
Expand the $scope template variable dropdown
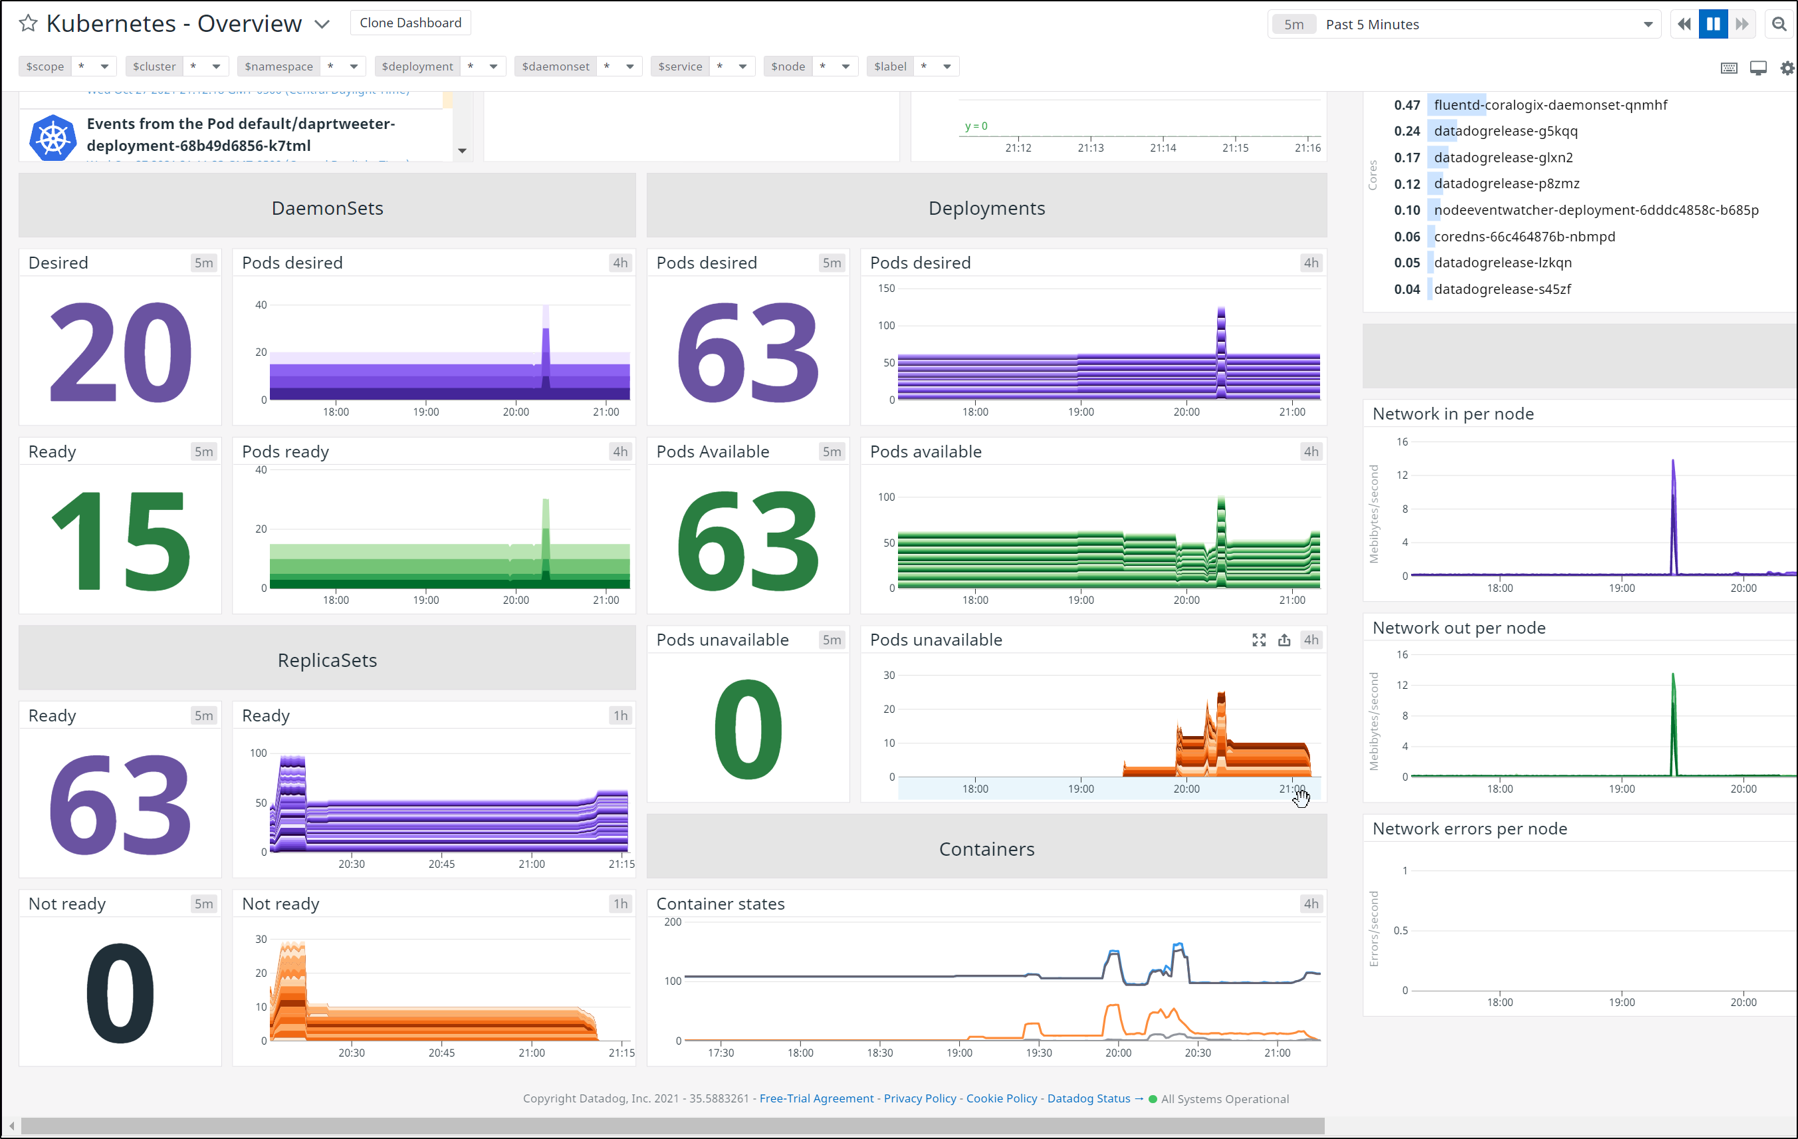(x=104, y=66)
